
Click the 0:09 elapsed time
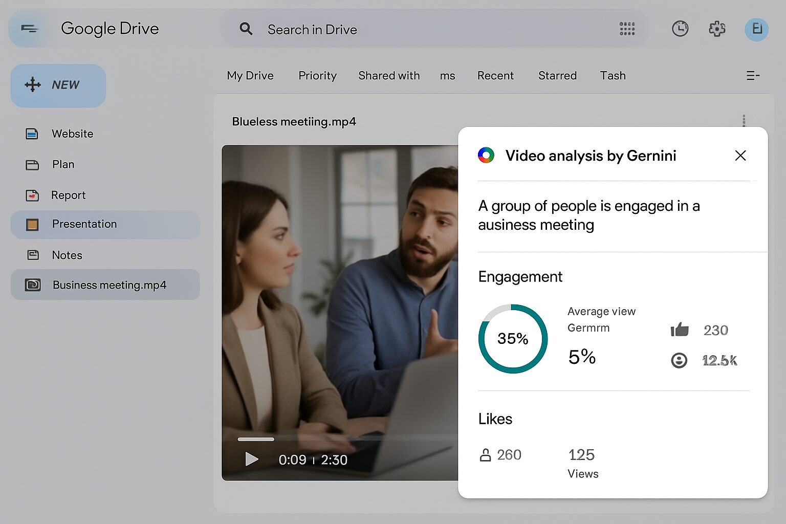pyautogui.click(x=292, y=460)
